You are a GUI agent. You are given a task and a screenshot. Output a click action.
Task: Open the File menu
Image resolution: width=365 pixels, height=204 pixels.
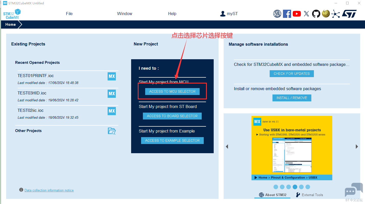[x=69, y=14]
